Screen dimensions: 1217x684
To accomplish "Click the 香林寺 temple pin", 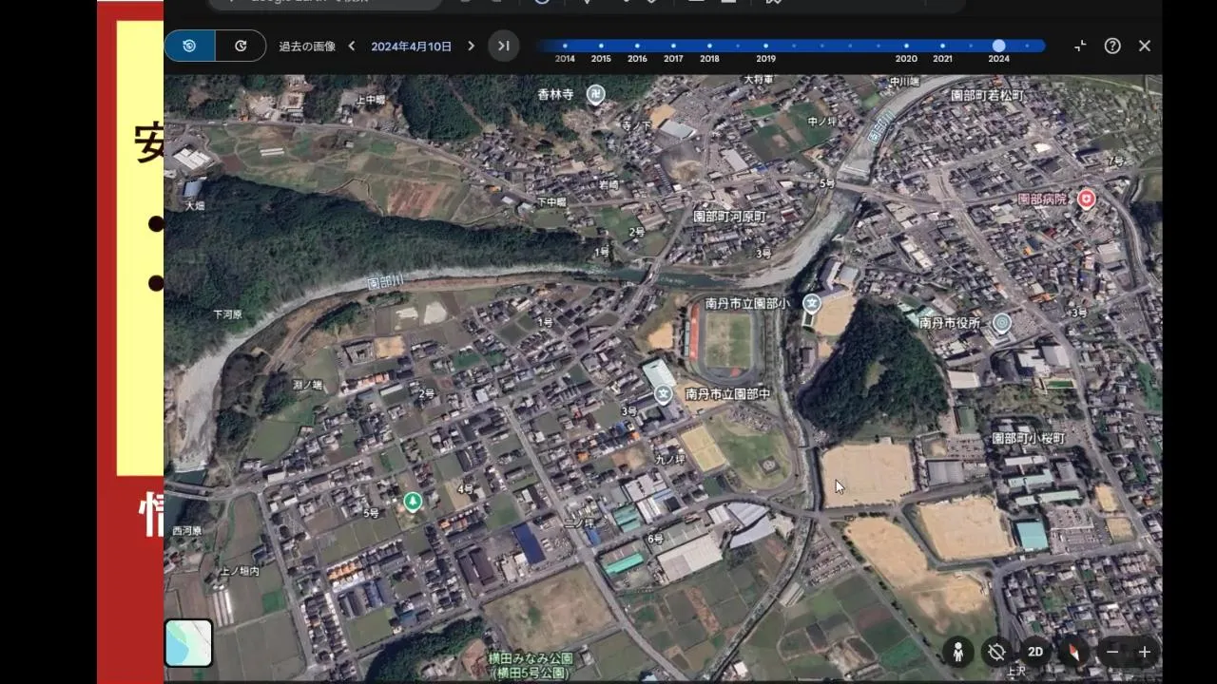I will click(596, 94).
